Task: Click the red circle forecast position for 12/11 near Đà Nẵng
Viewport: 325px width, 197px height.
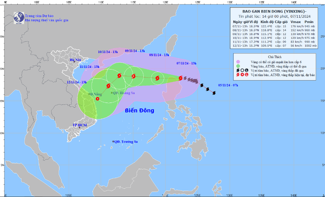Action: tap(97, 99)
